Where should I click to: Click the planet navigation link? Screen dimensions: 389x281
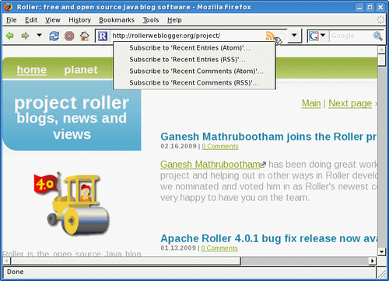pos(81,70)
